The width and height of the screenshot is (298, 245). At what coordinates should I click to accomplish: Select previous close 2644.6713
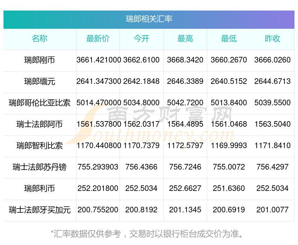[x=272, y=81]
